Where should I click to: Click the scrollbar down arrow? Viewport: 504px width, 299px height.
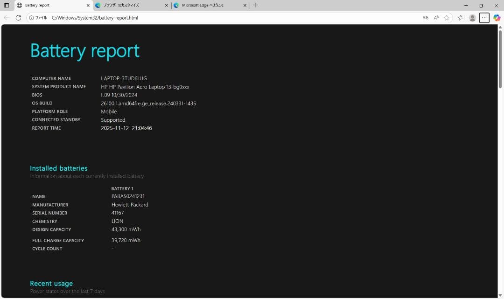coord(500,295)
